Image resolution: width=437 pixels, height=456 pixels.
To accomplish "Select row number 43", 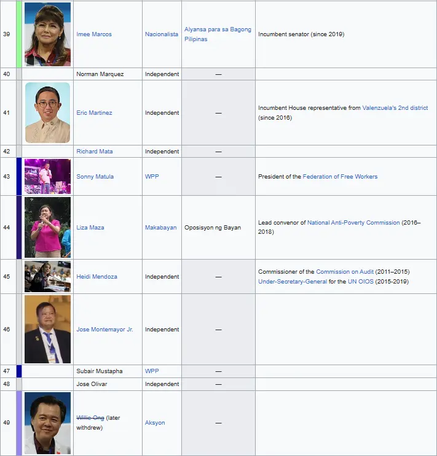I will click(6, 177).
